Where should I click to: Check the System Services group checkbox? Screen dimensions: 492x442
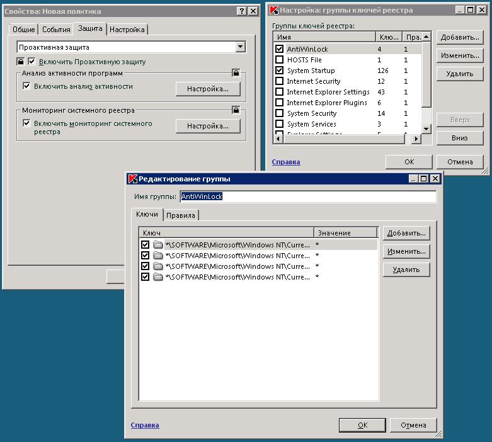point(279,123)
